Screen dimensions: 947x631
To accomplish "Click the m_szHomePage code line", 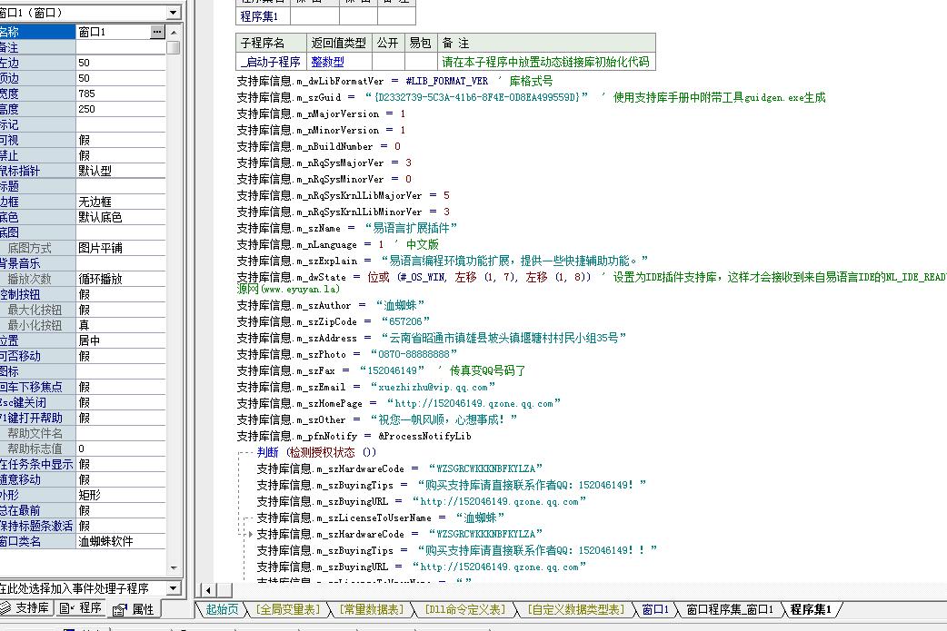I will 399,403.
